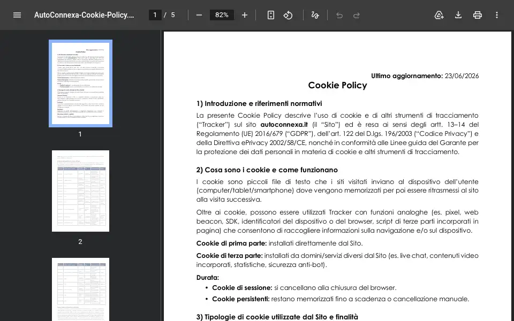The width and height of the screenshot is (514, 321).
Task: Toggle the sidebar hamburger menu
Action: [x=17, y=15]
